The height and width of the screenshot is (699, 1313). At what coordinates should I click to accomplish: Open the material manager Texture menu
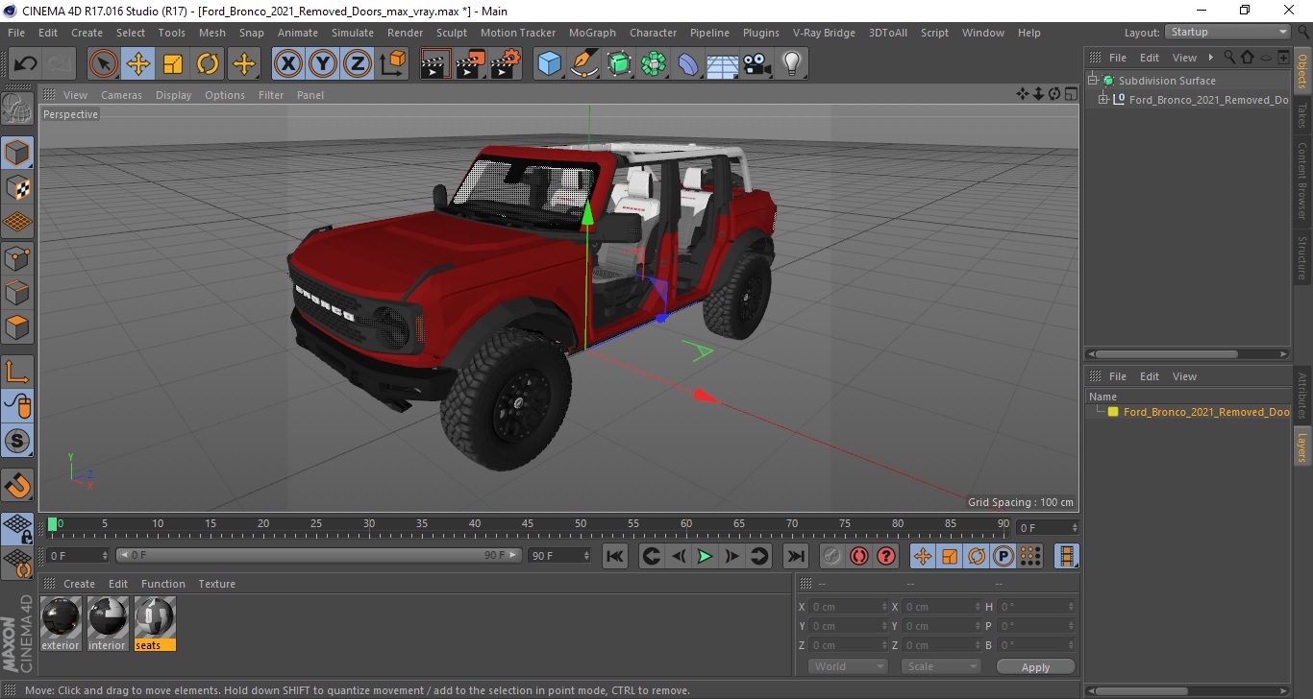(x=217, y=584)
